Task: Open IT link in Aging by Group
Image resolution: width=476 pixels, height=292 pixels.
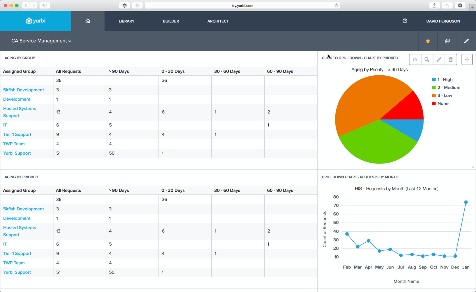Action: 5,125
